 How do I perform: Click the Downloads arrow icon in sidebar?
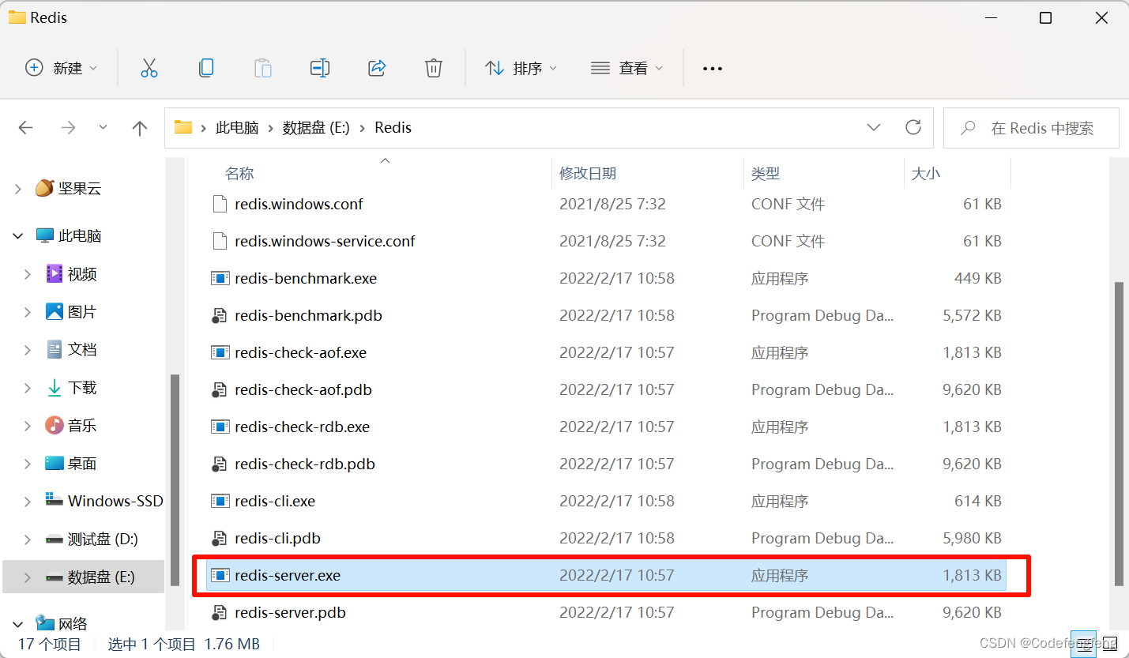tap(54, 388)
